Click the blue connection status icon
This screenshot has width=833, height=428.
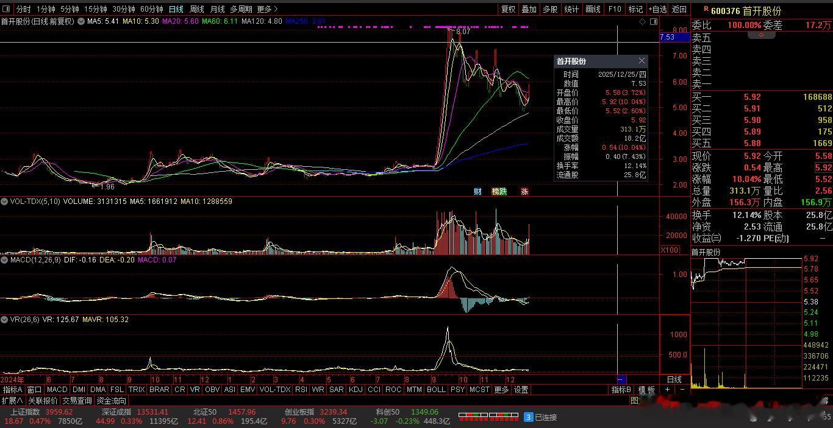529,417
